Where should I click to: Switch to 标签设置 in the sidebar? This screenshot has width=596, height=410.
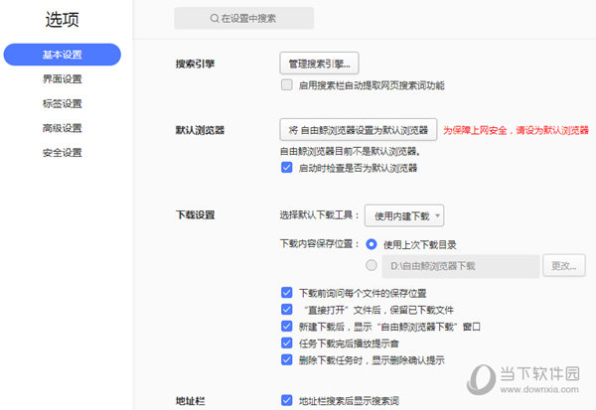62,103
